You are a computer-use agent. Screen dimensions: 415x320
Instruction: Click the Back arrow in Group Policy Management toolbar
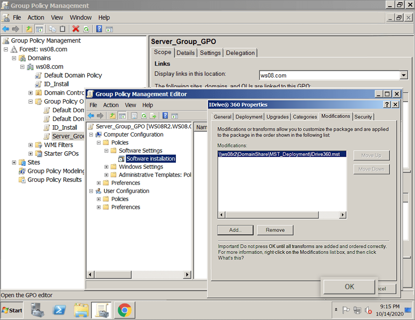(x=6, y=29)
